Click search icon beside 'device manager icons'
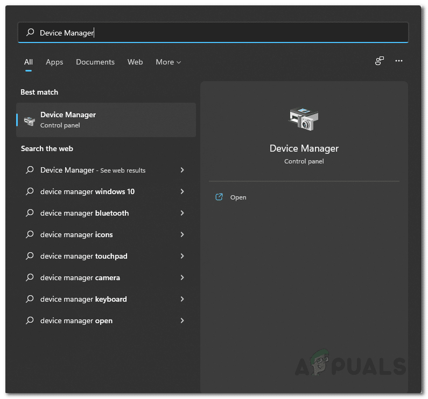 30,234
